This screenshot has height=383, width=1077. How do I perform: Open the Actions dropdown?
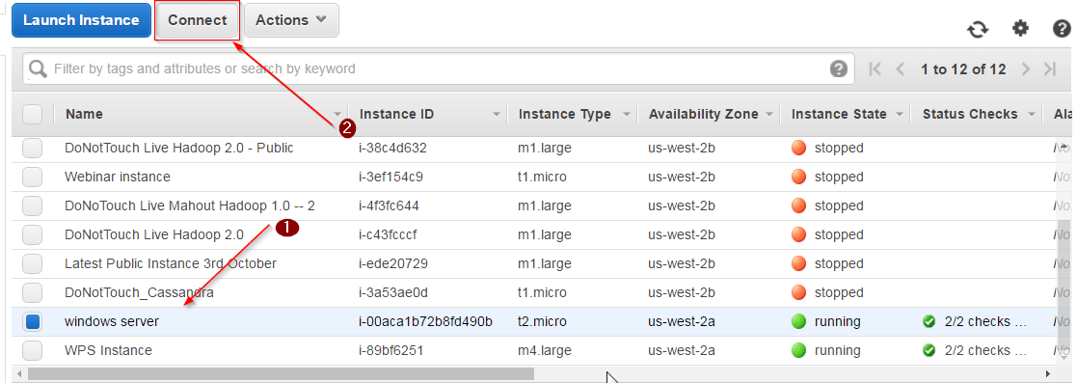click(x=291, y=20)
